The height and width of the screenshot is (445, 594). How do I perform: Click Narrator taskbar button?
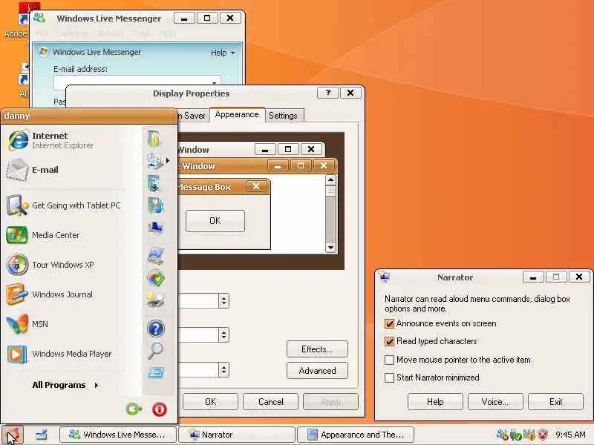tap(237, 435)
